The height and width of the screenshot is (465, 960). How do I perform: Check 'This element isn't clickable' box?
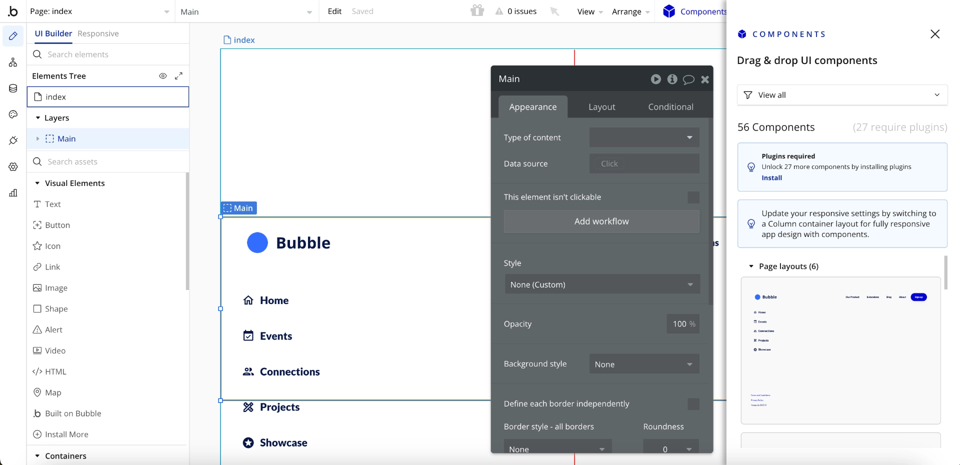(x=693, y=197)
